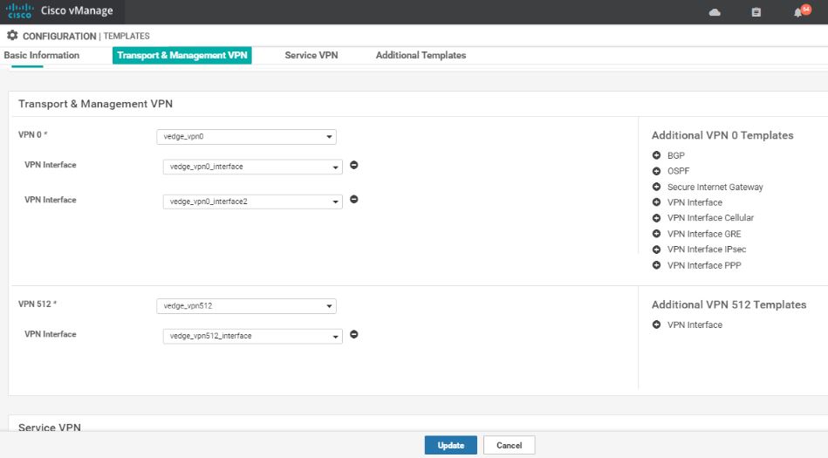828x458 pixels.
Task: Add Secure Internet Gateway plus icon
Action: tap(656, 187)
